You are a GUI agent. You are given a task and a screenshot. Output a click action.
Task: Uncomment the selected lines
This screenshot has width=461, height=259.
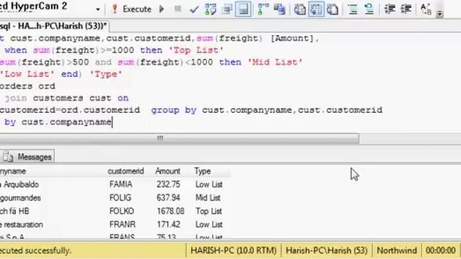click(x=370, y=9)
